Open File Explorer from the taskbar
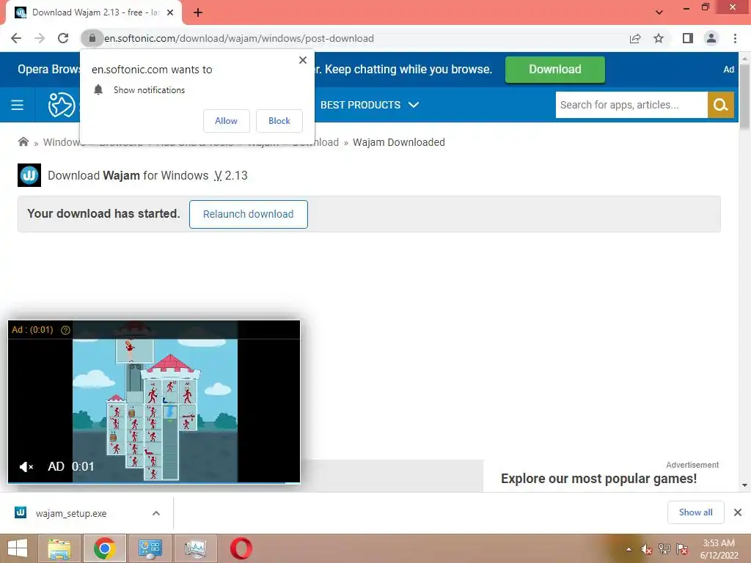 click(x=59, y=548)
